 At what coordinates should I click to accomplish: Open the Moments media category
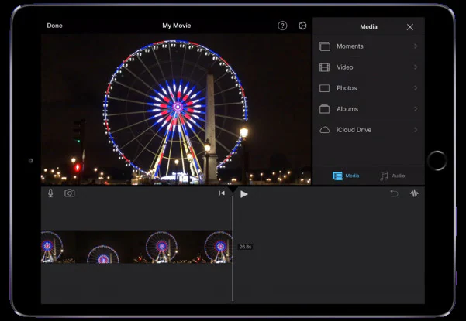[368, 46]
